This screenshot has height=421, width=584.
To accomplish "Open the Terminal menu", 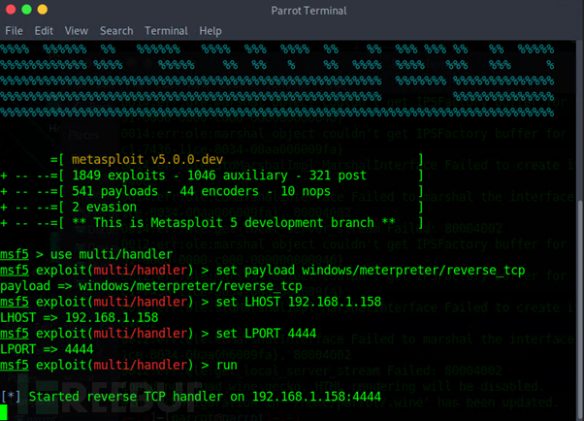I will coord(166,30).
